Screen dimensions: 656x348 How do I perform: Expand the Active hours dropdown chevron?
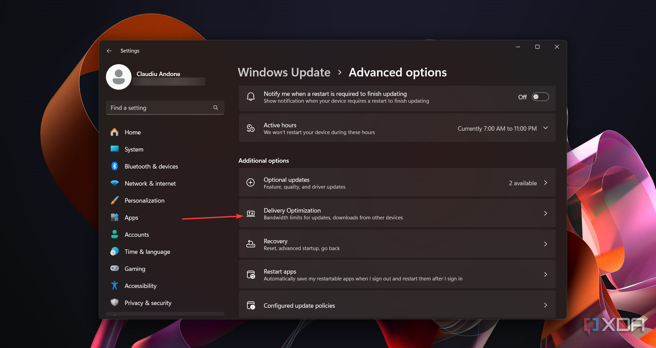point(546,128)
